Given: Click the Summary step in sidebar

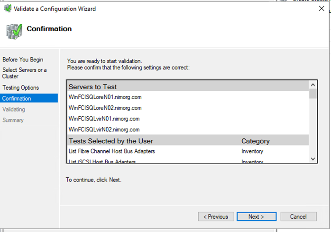Looking at the screenshot, I should point(13,120).
